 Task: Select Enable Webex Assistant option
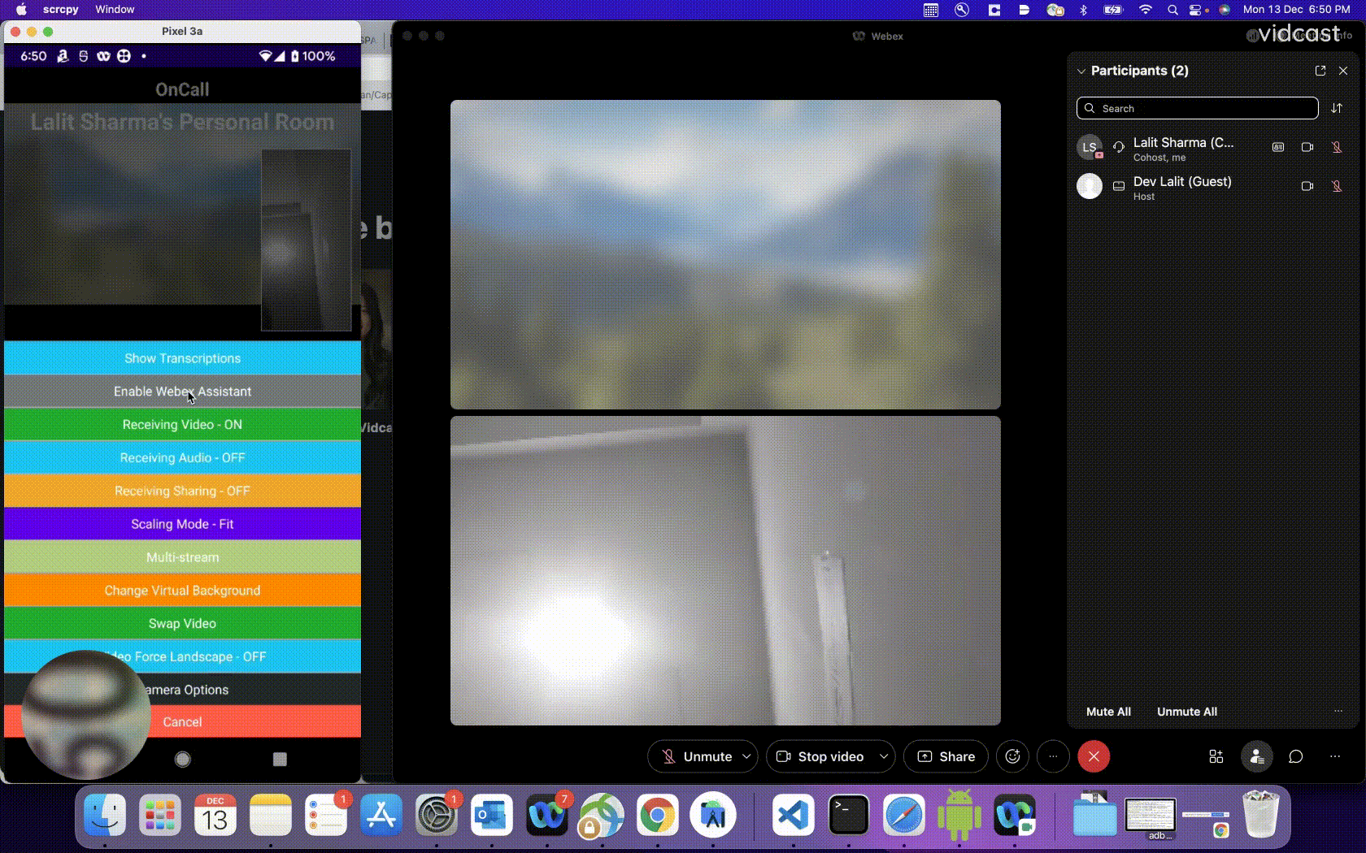click(182, 392)
